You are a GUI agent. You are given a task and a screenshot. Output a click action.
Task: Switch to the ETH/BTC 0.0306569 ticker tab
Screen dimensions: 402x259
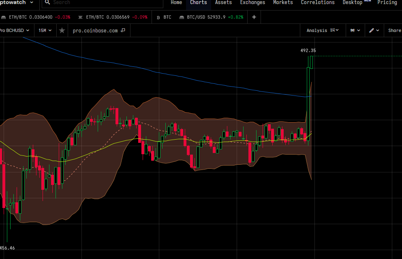click(113, 17)
